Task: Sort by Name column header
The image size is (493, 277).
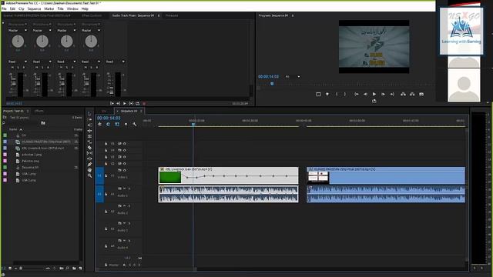Action: coord(13,129)
